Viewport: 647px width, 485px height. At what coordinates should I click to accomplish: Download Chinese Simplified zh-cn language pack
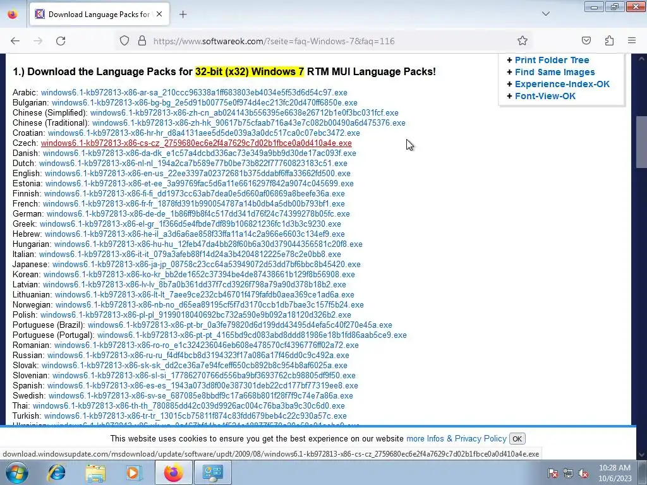click(245, 112)
